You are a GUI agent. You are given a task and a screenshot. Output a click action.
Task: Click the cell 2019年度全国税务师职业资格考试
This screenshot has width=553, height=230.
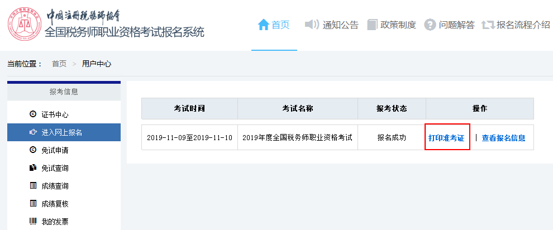pyautogui.click(x=298, y=137)
